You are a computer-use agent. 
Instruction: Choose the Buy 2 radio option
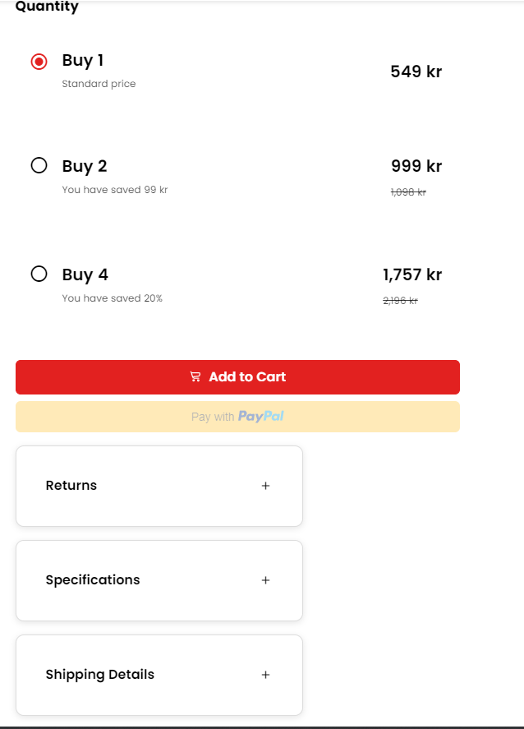pyautogui.click(x=39, y=166)
